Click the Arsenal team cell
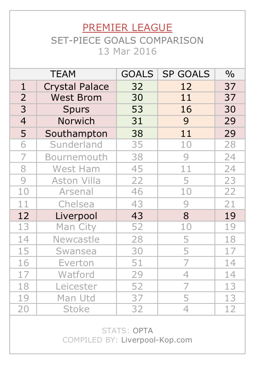 (x=77, y=191)
